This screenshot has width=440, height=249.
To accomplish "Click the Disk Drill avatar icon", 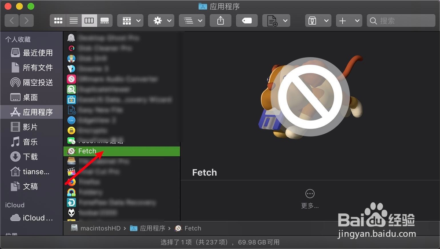I will tap(71, 59).
